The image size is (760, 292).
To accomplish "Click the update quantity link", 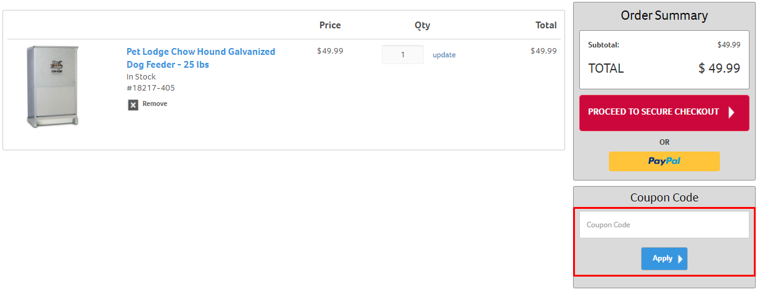I will (444, 55).
